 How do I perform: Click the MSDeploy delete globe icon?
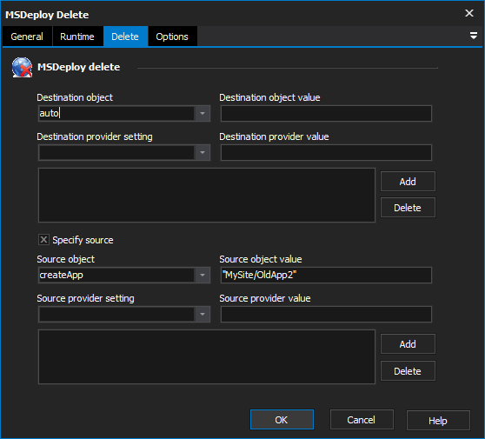pyautogui.click(x=22, y=67)
